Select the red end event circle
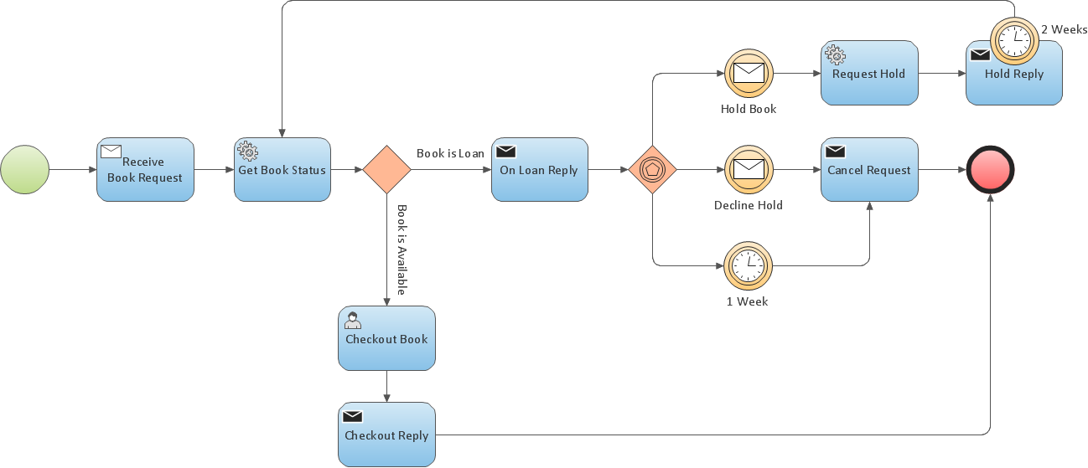Image resolution: width=1088 pixels, height=468 pixels. [x=990, y=170]
